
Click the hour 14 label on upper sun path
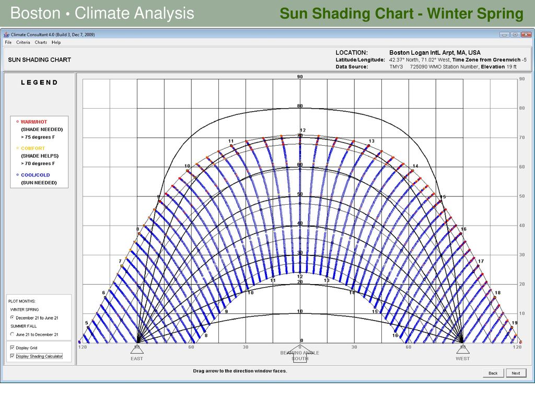[415, 166]
